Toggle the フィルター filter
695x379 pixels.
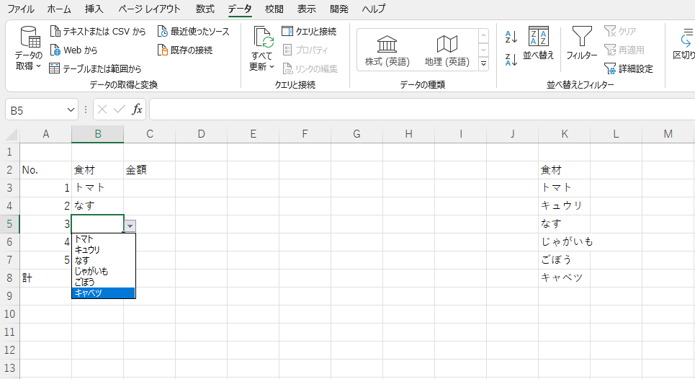[581, 43]
